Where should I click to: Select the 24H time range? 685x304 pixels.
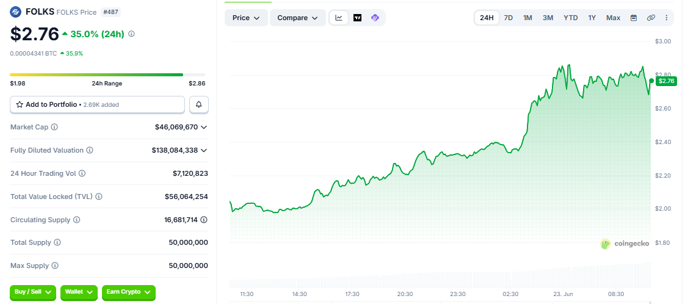point(487,18)
